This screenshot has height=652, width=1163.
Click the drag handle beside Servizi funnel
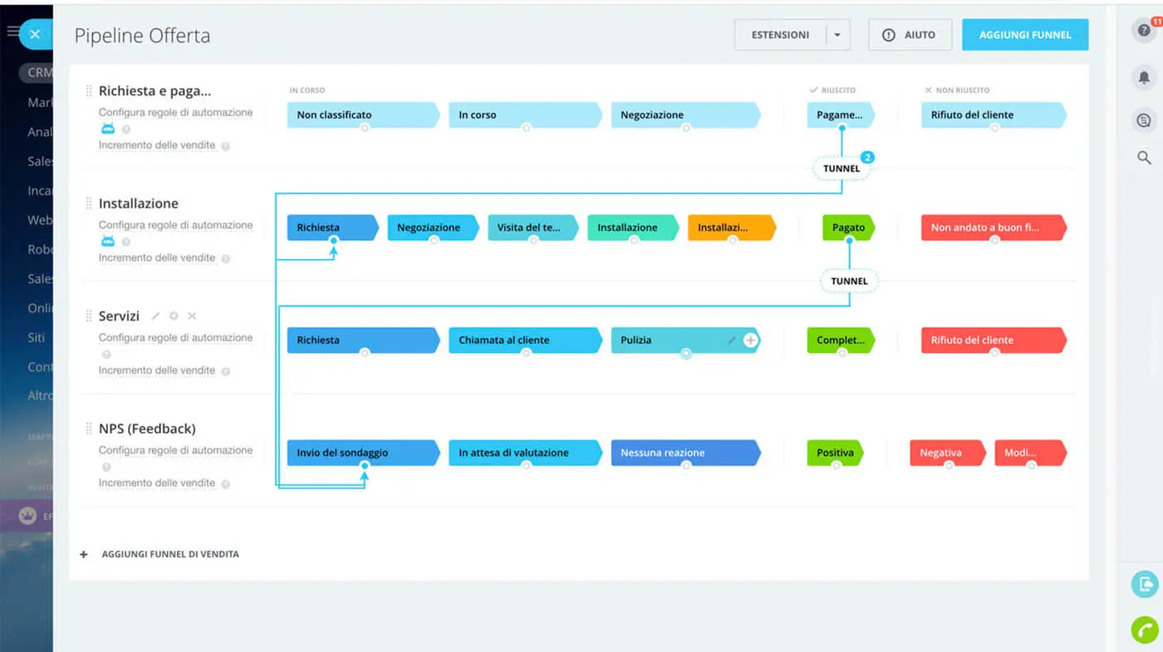point(89,316)
